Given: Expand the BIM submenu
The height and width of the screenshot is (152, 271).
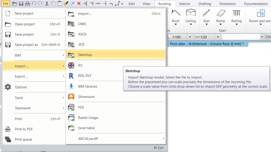Looking at the screenshot, I should (34, 55).
